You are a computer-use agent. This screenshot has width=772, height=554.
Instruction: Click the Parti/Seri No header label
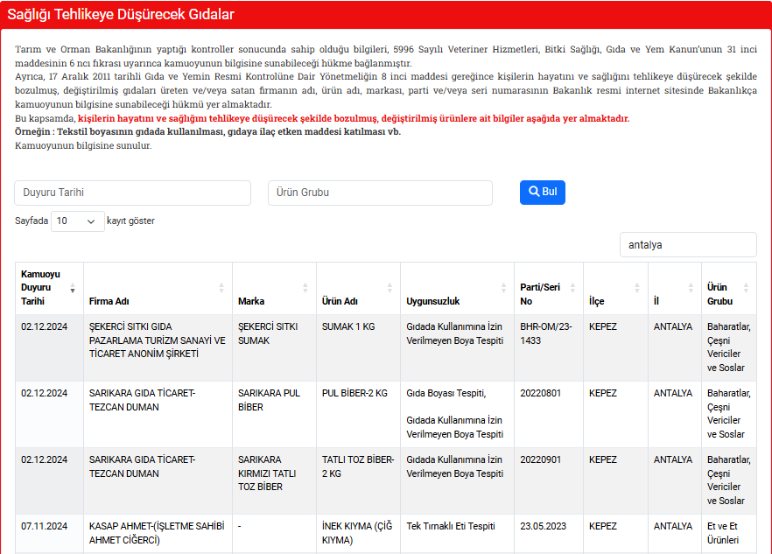(540, 294)
